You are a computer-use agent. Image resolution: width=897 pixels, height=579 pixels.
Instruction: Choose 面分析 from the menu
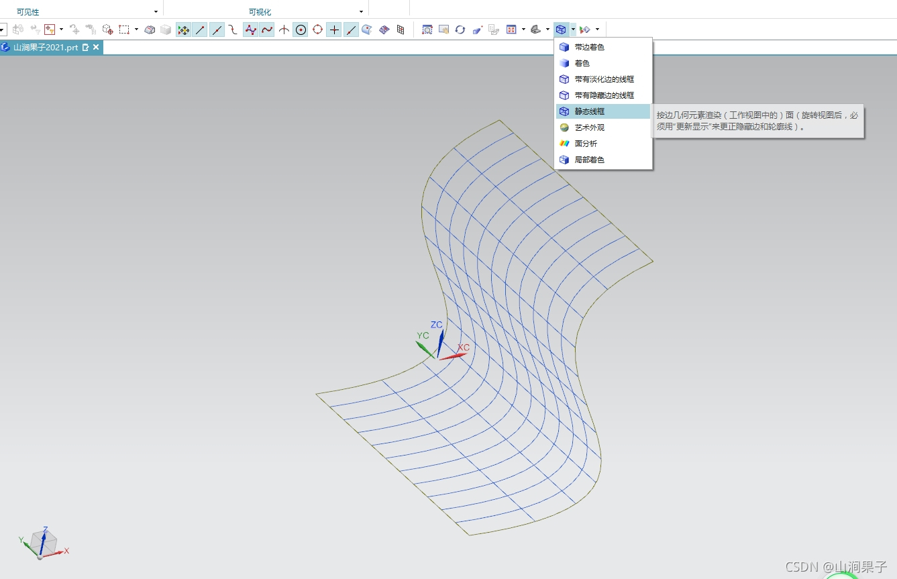(x=603, y=144)
